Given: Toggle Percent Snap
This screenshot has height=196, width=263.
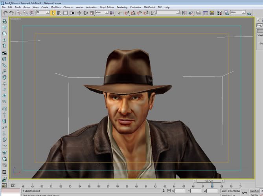Looking at the screenshot, I should click(x=140, y=13).
